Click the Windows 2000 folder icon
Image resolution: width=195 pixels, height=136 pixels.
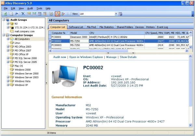[12, 69]
